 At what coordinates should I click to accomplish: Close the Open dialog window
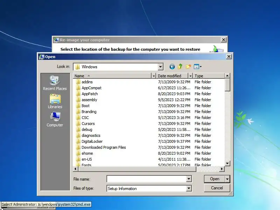tap(229, 57)
